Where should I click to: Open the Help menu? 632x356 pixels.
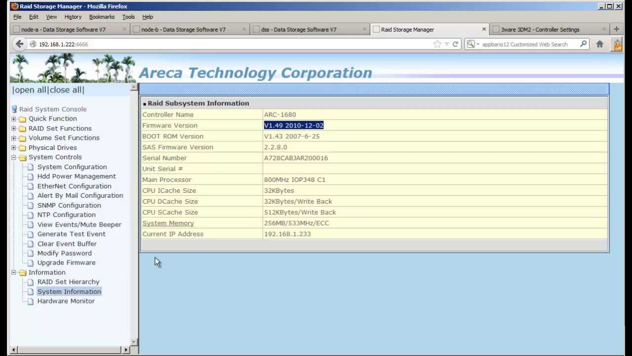coord(148,17)
